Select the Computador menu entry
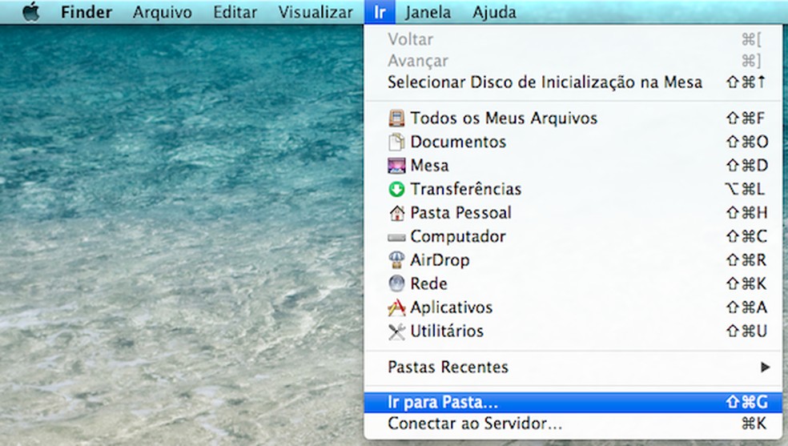 [457, 237]
